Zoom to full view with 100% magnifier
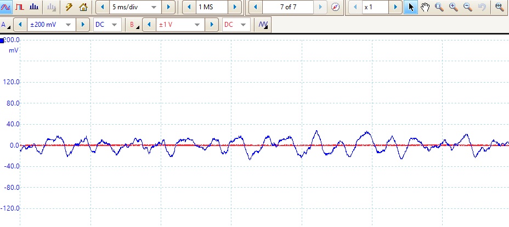The height and width of the screenshot is (227, 509). tap(499, 7)
